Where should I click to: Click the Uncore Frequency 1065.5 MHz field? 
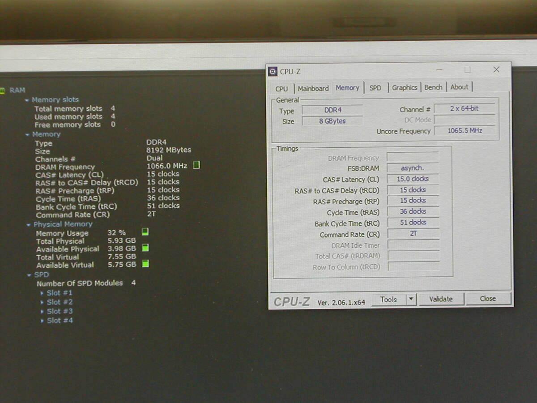465,131
